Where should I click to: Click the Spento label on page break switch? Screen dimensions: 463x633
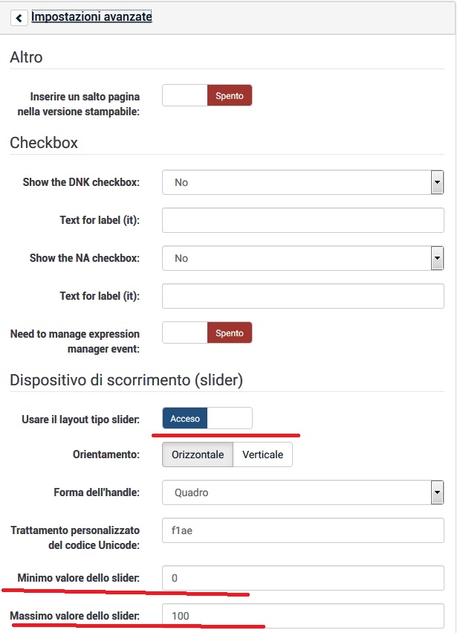[230, 95]
